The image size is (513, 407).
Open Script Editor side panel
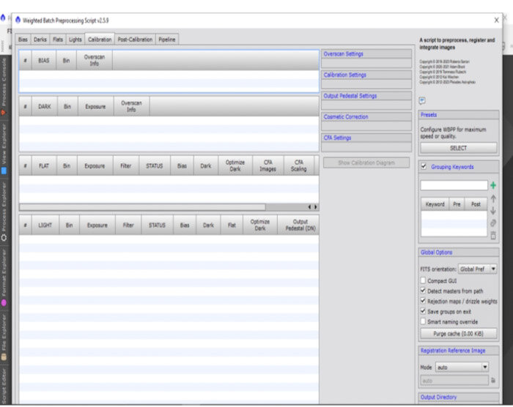(4, 386)
